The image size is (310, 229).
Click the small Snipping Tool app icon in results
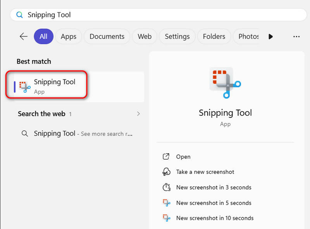pos(25,87)
